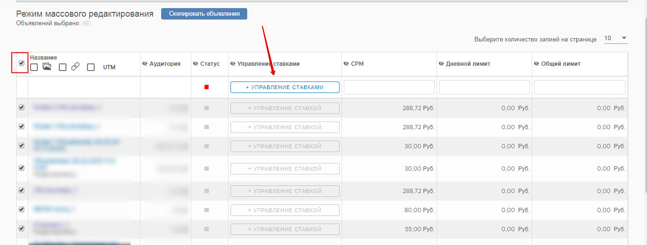Click the Скопировать объявления button

tap(204, 14)
